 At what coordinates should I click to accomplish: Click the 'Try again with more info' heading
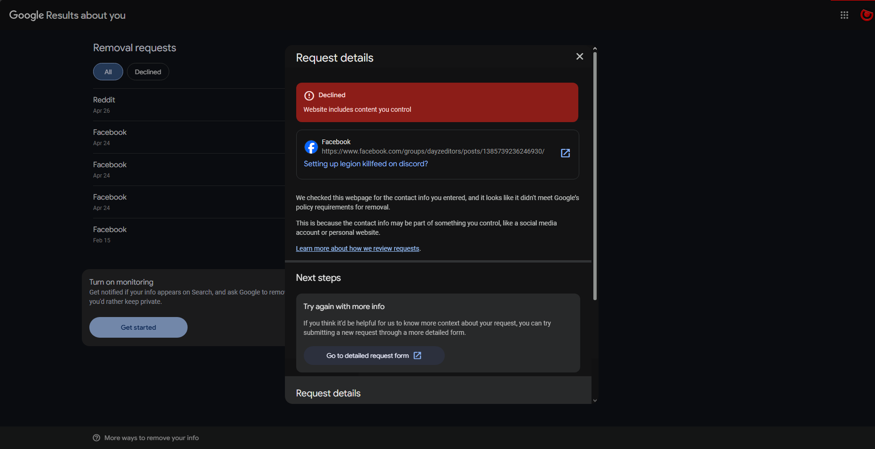(344, 306)
